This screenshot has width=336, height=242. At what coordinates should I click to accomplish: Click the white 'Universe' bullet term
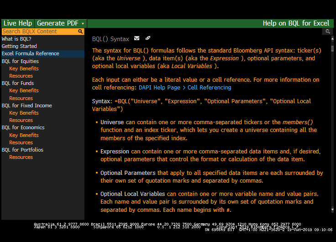(112, 122)
